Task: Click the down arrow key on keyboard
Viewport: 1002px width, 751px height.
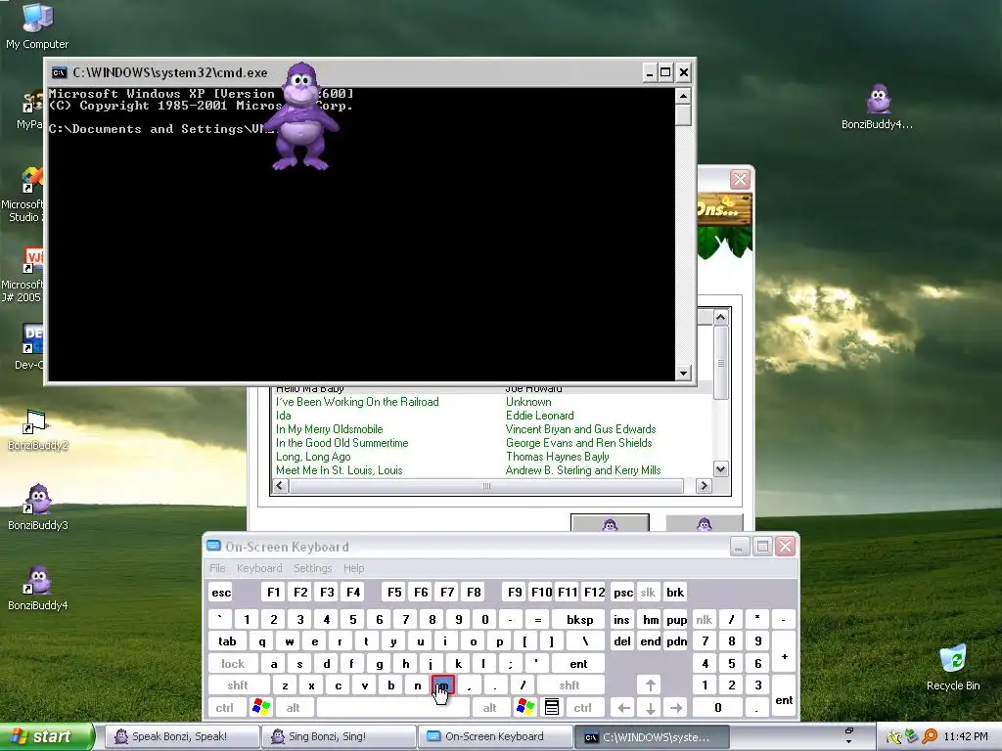Action: tap(650, 708)
